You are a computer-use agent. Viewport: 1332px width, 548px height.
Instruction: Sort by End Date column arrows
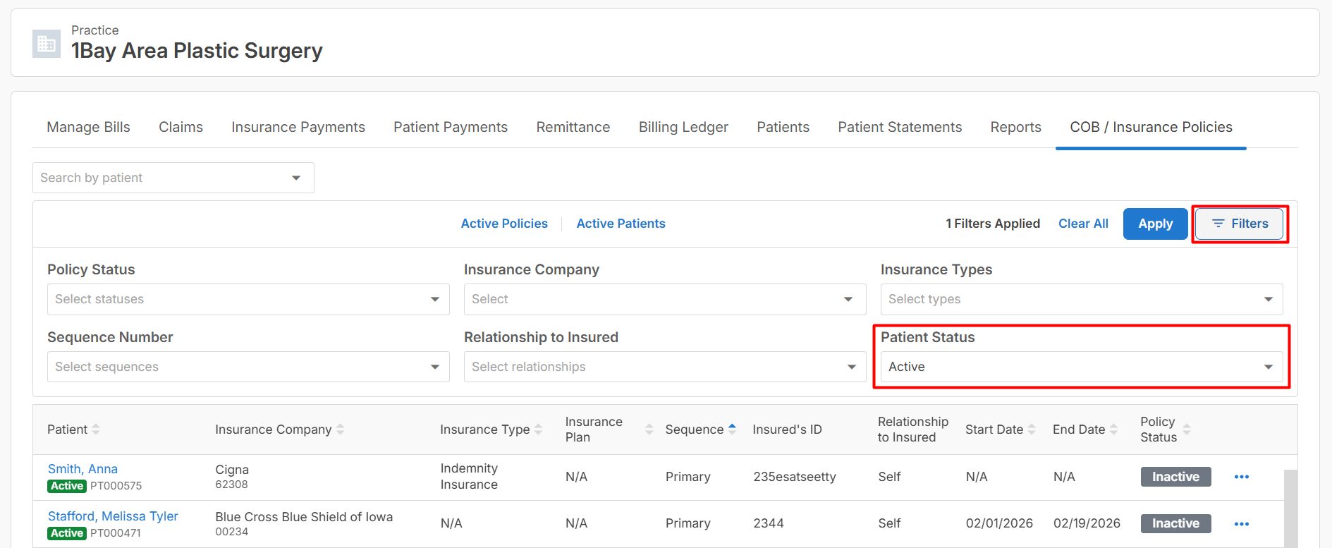tap(1113, 429)
